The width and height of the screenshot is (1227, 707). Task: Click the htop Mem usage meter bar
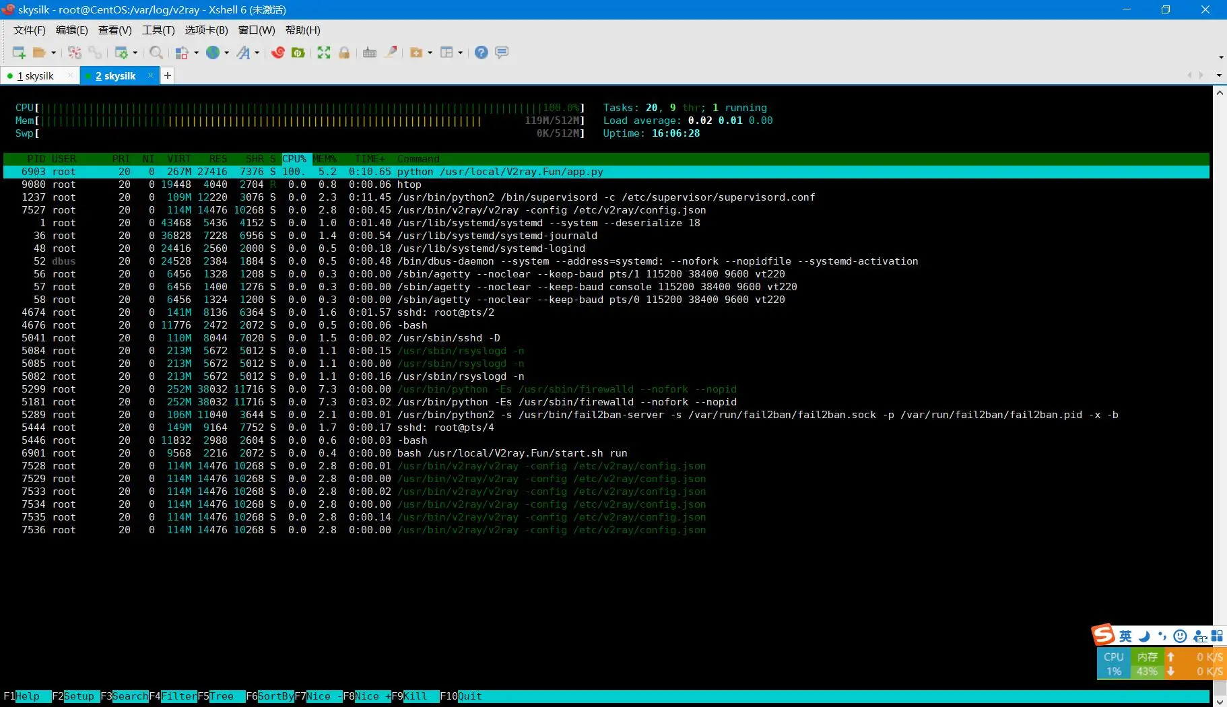coord(300,121)
